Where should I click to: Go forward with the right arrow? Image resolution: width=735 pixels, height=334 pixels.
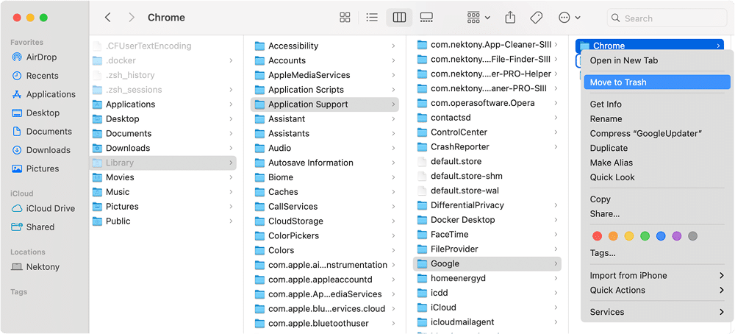[132, 18]
